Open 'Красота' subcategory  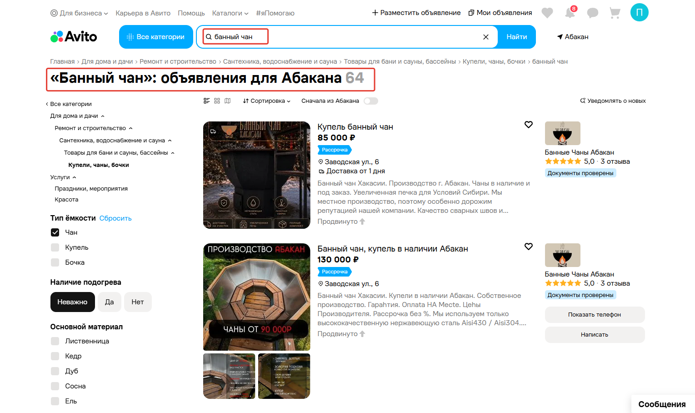(66, 200)
